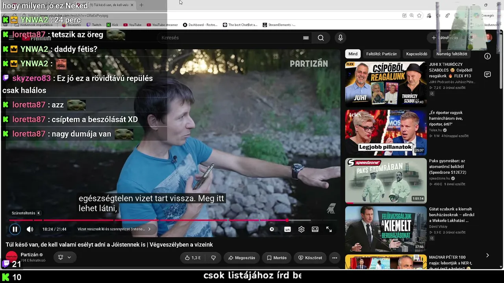Seek on the red video progress bar
504x283 pixels.
(173, 220)
